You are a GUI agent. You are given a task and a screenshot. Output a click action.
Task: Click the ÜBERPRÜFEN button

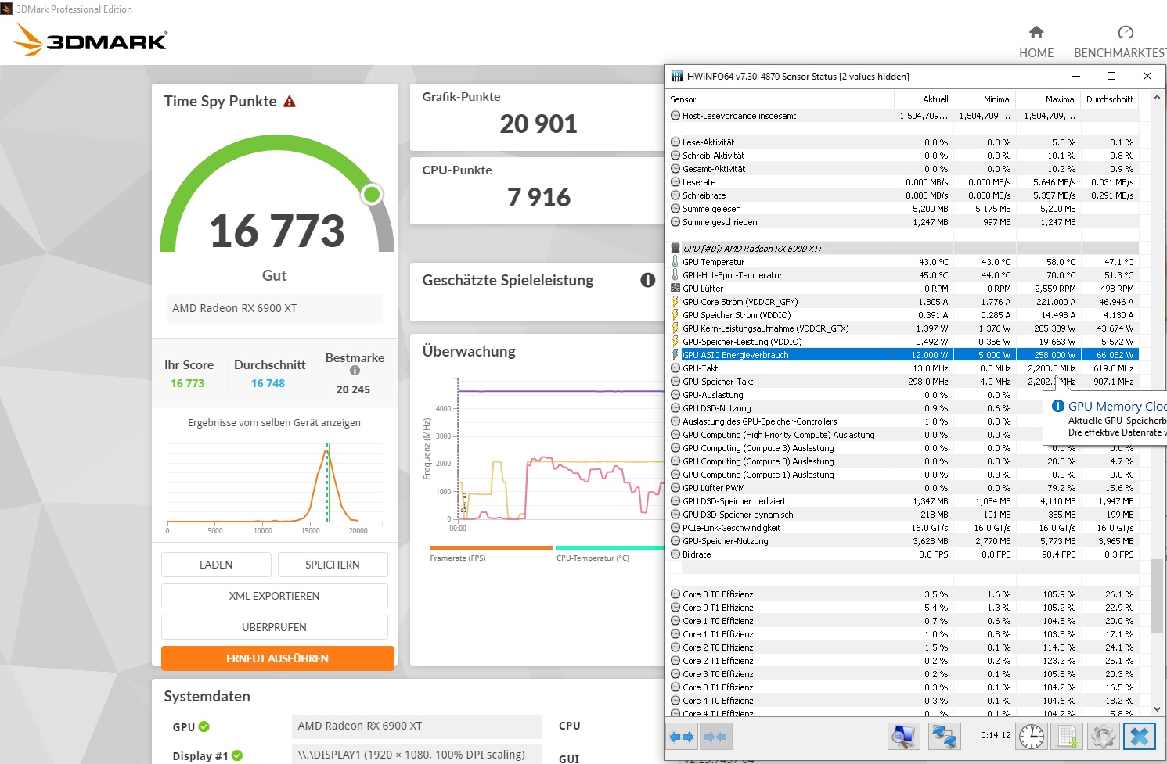[275, 627]
